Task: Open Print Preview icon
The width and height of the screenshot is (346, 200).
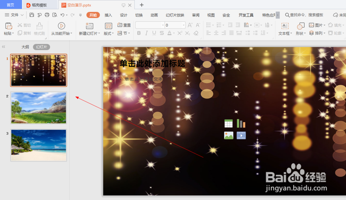Action: click(55, 15)
